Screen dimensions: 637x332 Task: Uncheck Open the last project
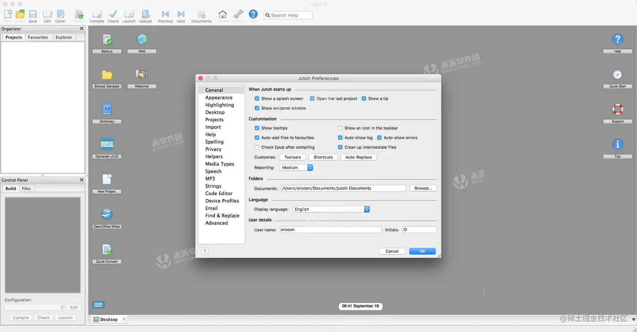tap(312, 99)
